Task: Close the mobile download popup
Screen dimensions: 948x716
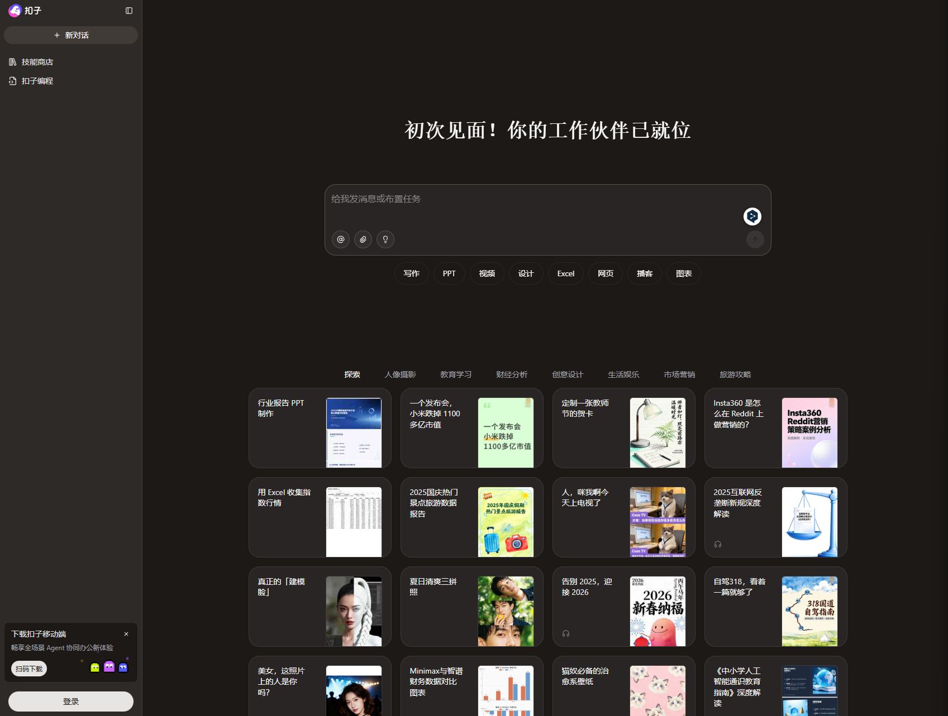Action: click(x=126, y=634)
